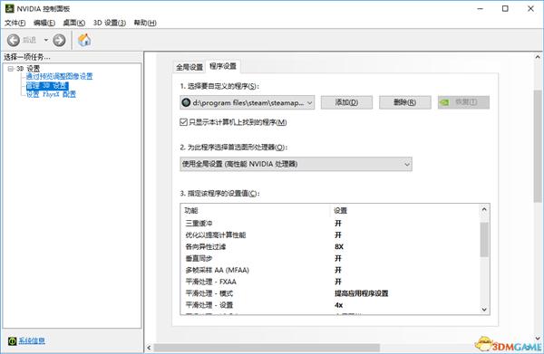Click the 提高应用程序设置 value
Screen dimensions: 544x354
point(361,293)
